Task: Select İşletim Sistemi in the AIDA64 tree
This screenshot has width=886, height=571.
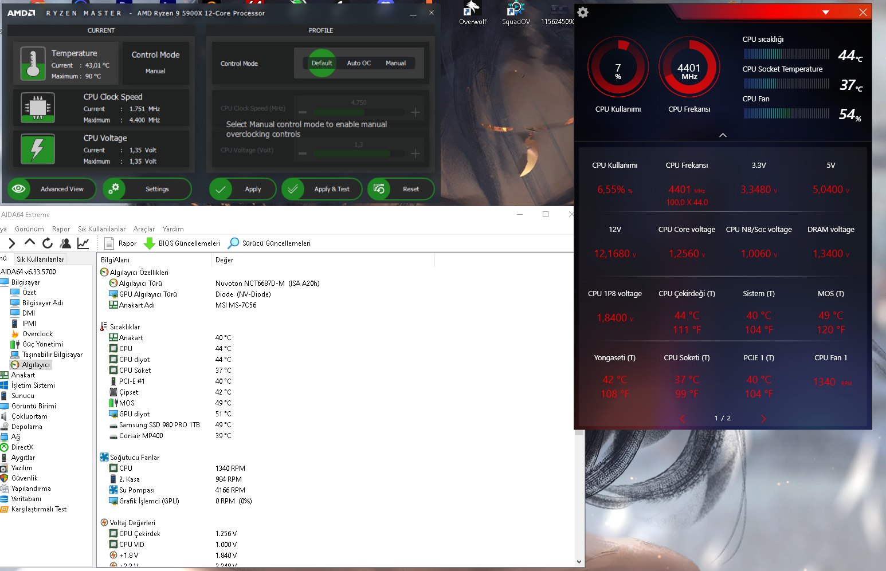Action: (33, 385)
